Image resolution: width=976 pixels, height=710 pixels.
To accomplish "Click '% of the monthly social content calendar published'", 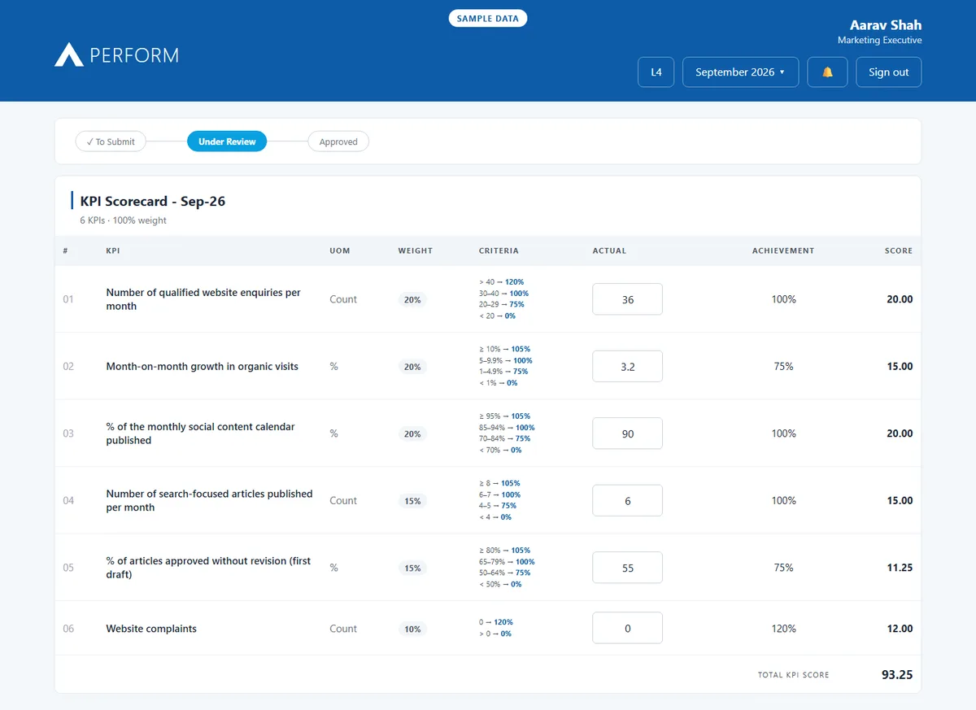I will (x=200, y=433).
